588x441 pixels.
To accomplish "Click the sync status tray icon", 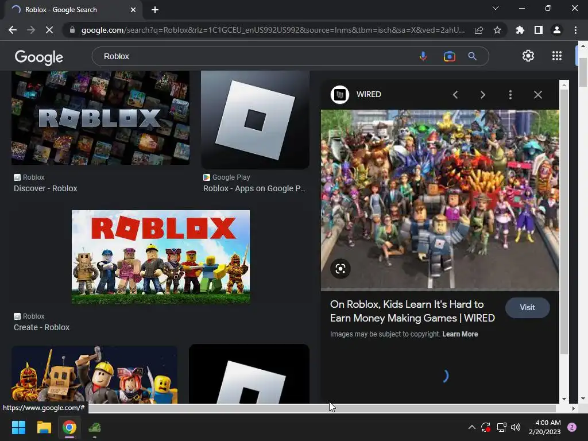I will pos(486,427).
